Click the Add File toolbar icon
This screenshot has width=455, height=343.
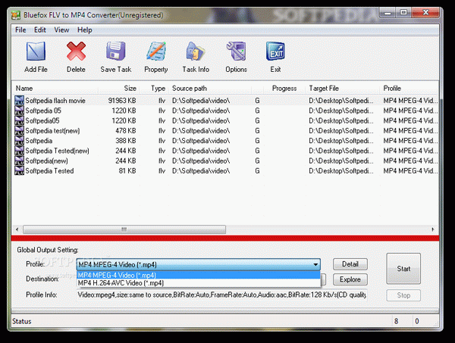36,51
